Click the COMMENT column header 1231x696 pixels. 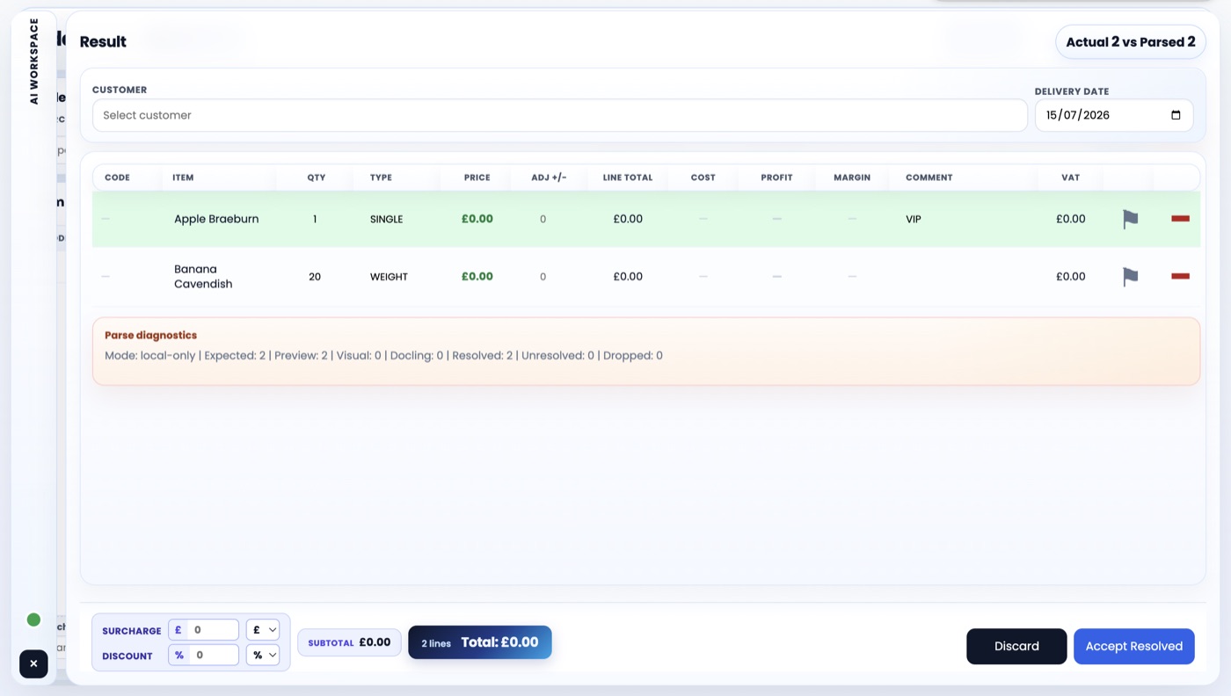[x=929, y=178]
